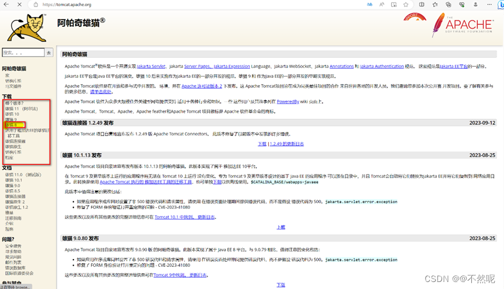Click the Tomcat cat logo

tap(27, 27)
